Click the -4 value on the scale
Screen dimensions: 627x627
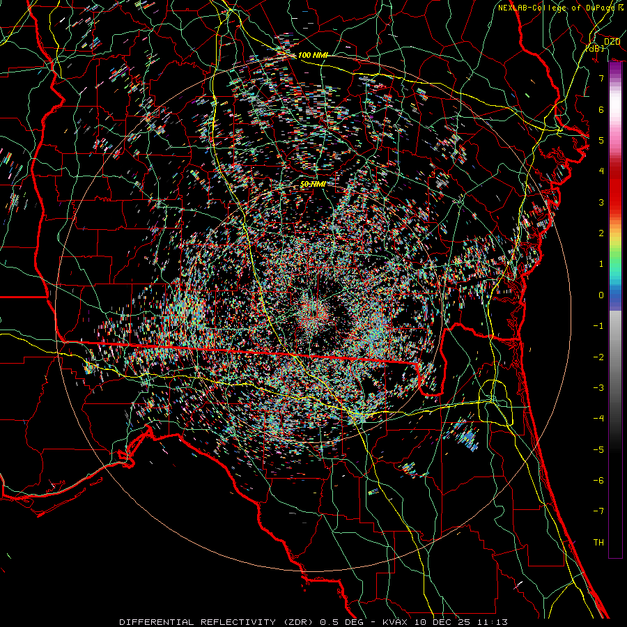598,419
